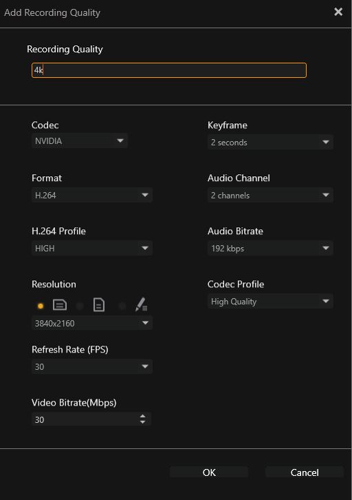Open the 3840x2160 resolution dropdown
The width and height of the screenshot is (352, 500).
point(92,323)
